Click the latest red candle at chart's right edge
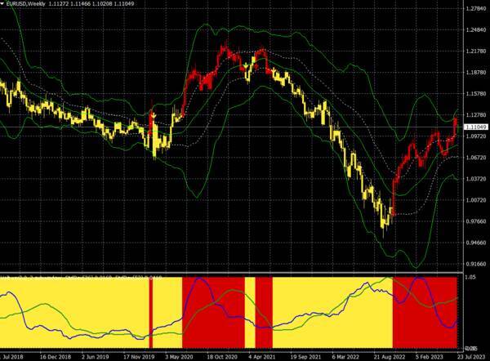Image resolution: width=490 pixels, height=361 pixels. point(456,125)
